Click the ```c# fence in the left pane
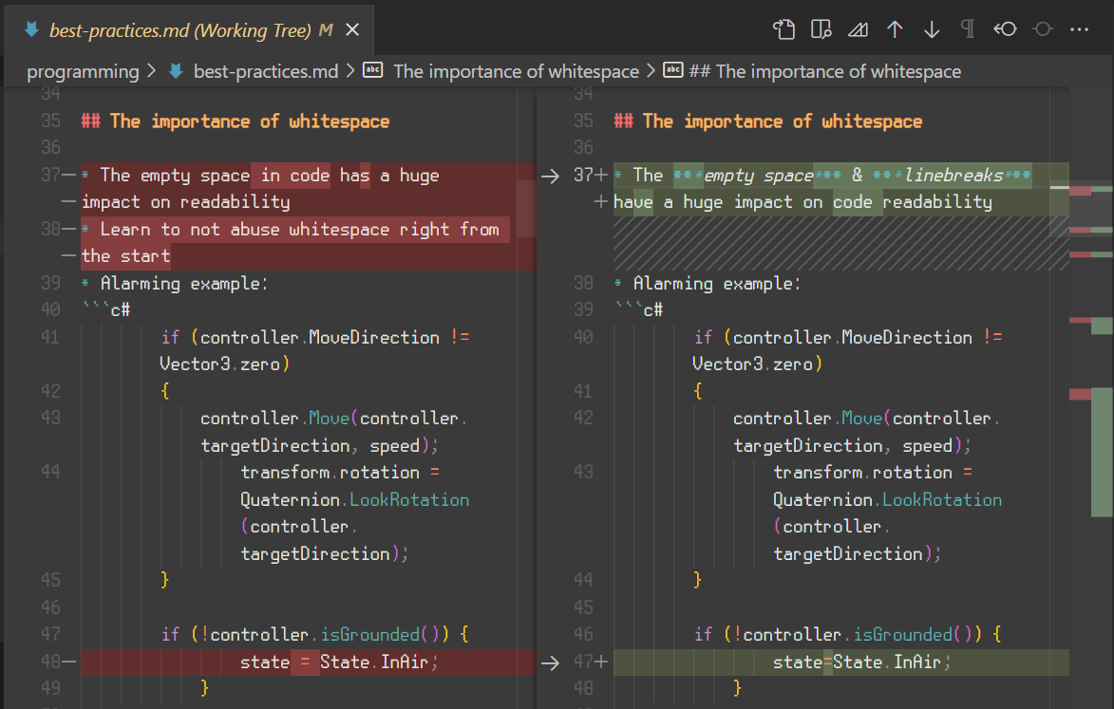 [x=105, y=310]
